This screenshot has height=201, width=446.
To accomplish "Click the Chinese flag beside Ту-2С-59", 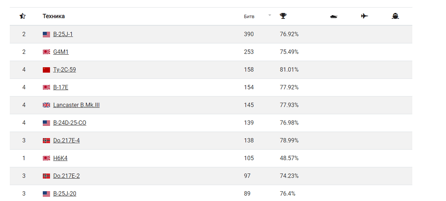I will point(46,70).
